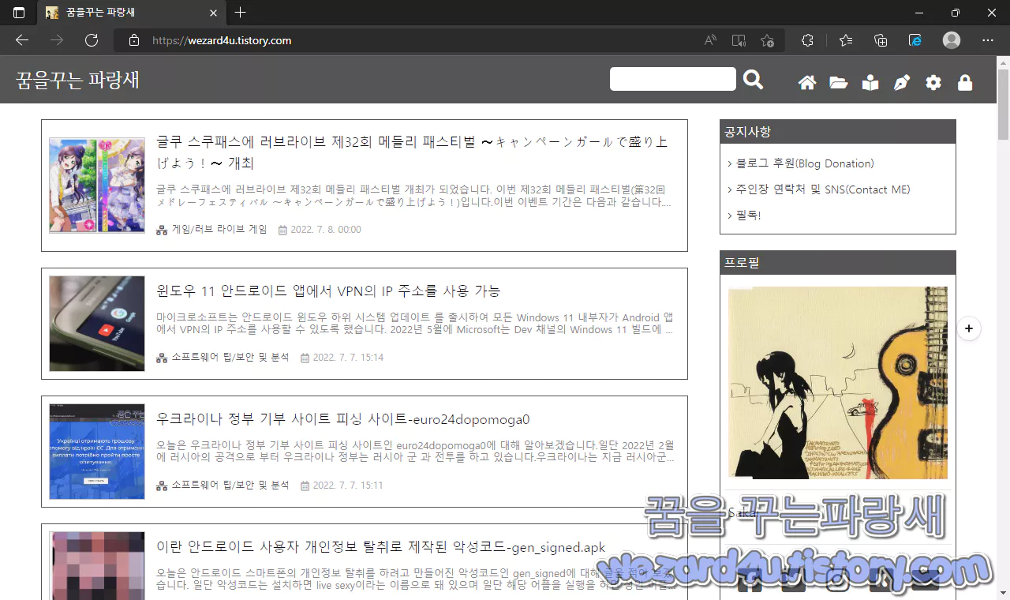
Task: Click the pen write-post icon
Action: (902, 83)
